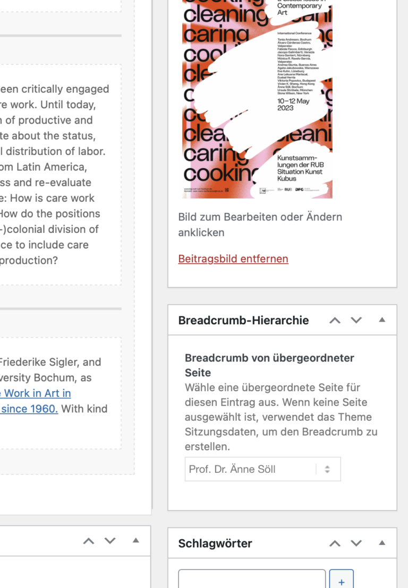Viewport: 408px width, 588px height.
Task: Toggle the bottom-left meta box triangle
Action: click(x=136, y=540)
